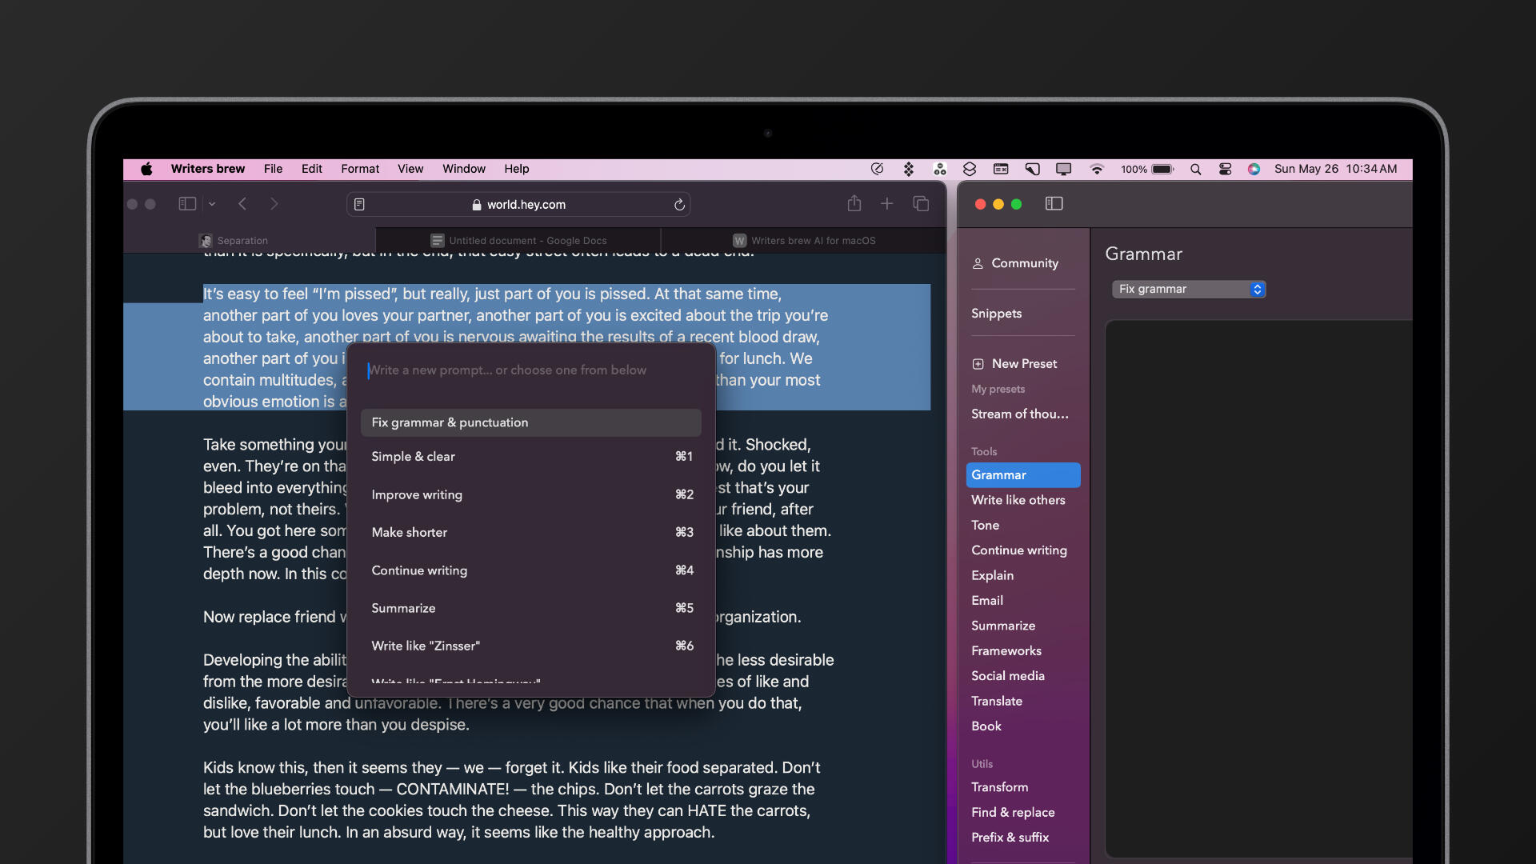Click the macOS Wi-Fi menu bar icon
This screenshot has height=864, width=1536.
[x=1098, y=169]
